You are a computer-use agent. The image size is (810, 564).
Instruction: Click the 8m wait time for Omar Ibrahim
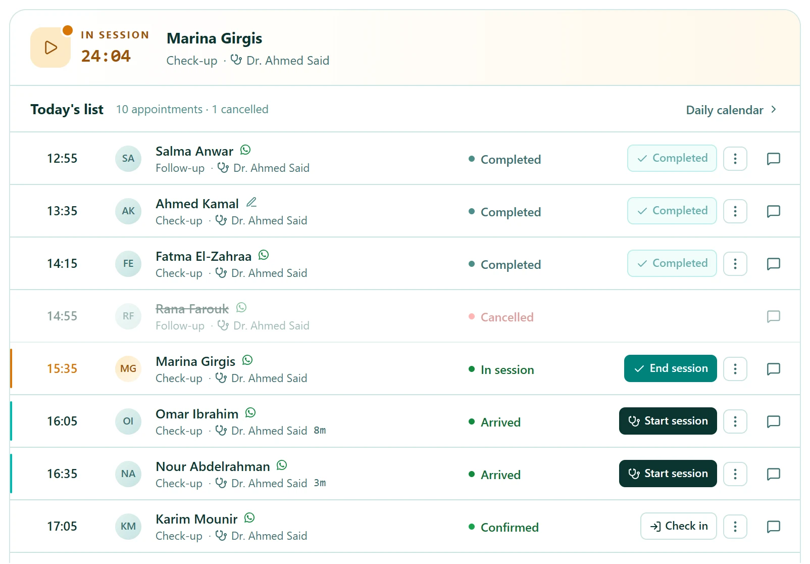point(320,431)
